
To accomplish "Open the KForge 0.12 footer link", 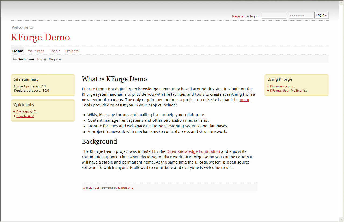I will [126, 188].
